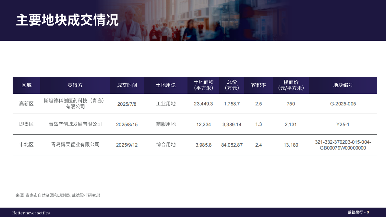Click the 楼面价 (元/平方米) header
The height and width of the screenshot is (217, 386).
(x=291, y=85)
